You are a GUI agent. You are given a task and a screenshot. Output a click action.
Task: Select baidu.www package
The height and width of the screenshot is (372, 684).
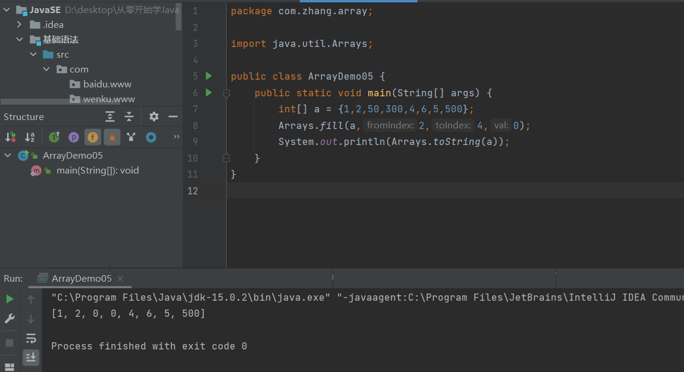click(107, 84)
